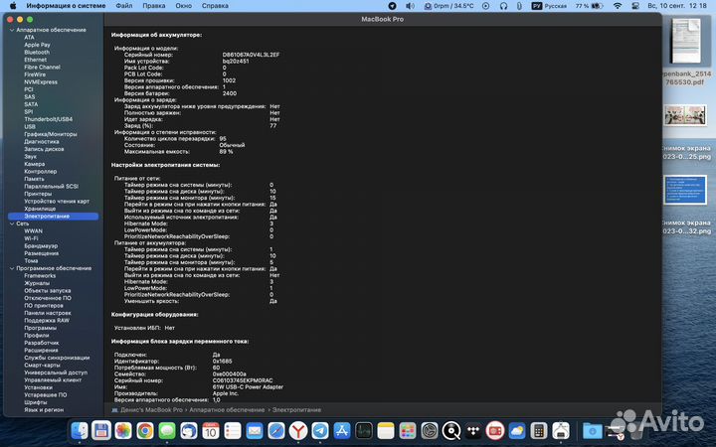Click the date and time Вс, 10 сент.
This screenshot has width=716, height=447.
click(677, 6)
